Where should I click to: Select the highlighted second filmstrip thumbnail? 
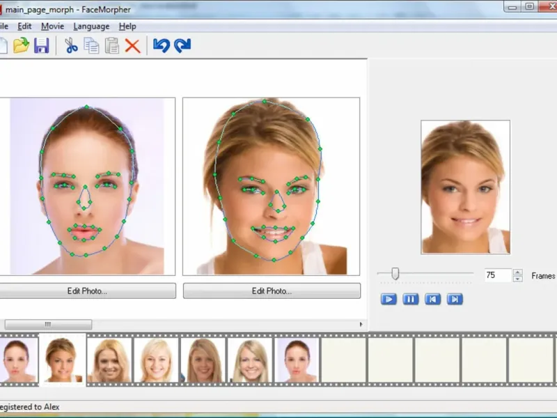(63, 359)
